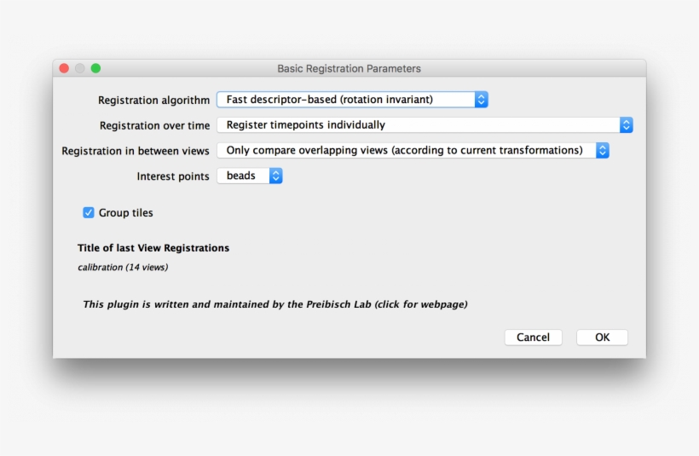This screenshot has width=699, height=456.
Task: Click the 'Group tiles' checkbox label text
Action: click(x=126, y=212)
